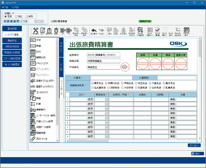Open the bulk style settings (スタイル一括設定) icon
This screenshot has height=168, width=206.
click(x=140, y=32)
